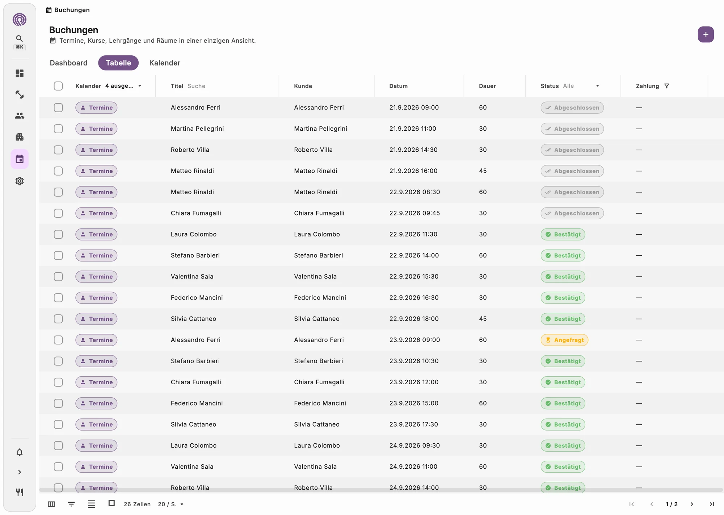
Task: Click the Datum column header
Action: pyautogui.click(x=399, y=86)
